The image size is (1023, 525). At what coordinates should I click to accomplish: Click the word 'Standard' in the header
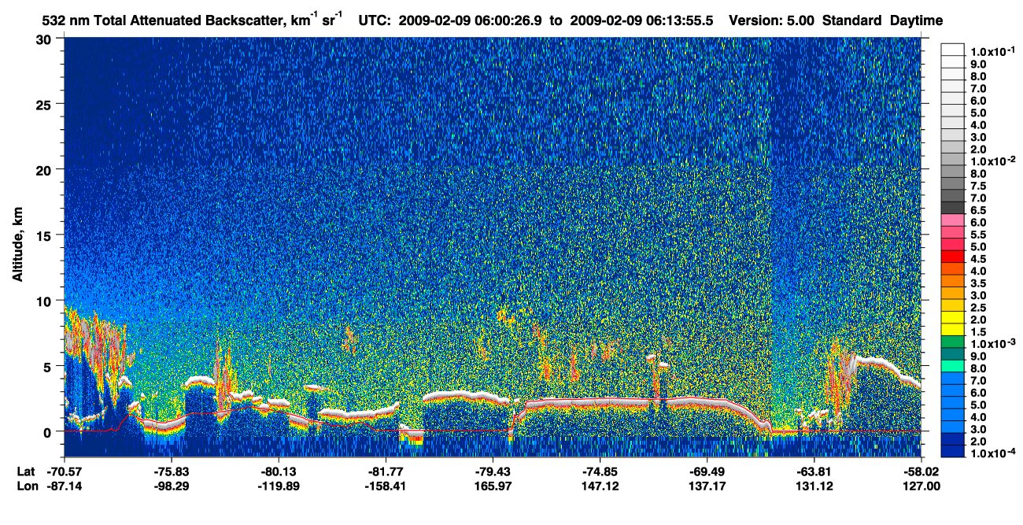pyautogui.click(x=852, y=21)
